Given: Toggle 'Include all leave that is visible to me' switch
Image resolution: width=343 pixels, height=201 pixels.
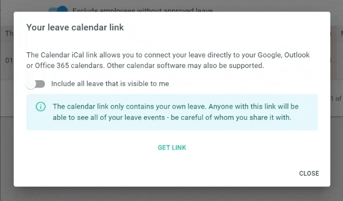Looking at the screenshot, I should point(35,84).
